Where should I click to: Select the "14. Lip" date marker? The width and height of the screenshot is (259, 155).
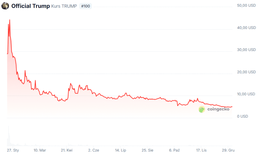pos(120,150)
